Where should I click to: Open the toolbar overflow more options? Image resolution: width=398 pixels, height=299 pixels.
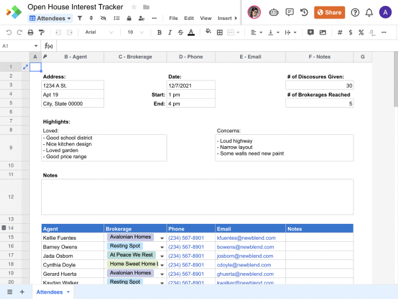[384, 33]
